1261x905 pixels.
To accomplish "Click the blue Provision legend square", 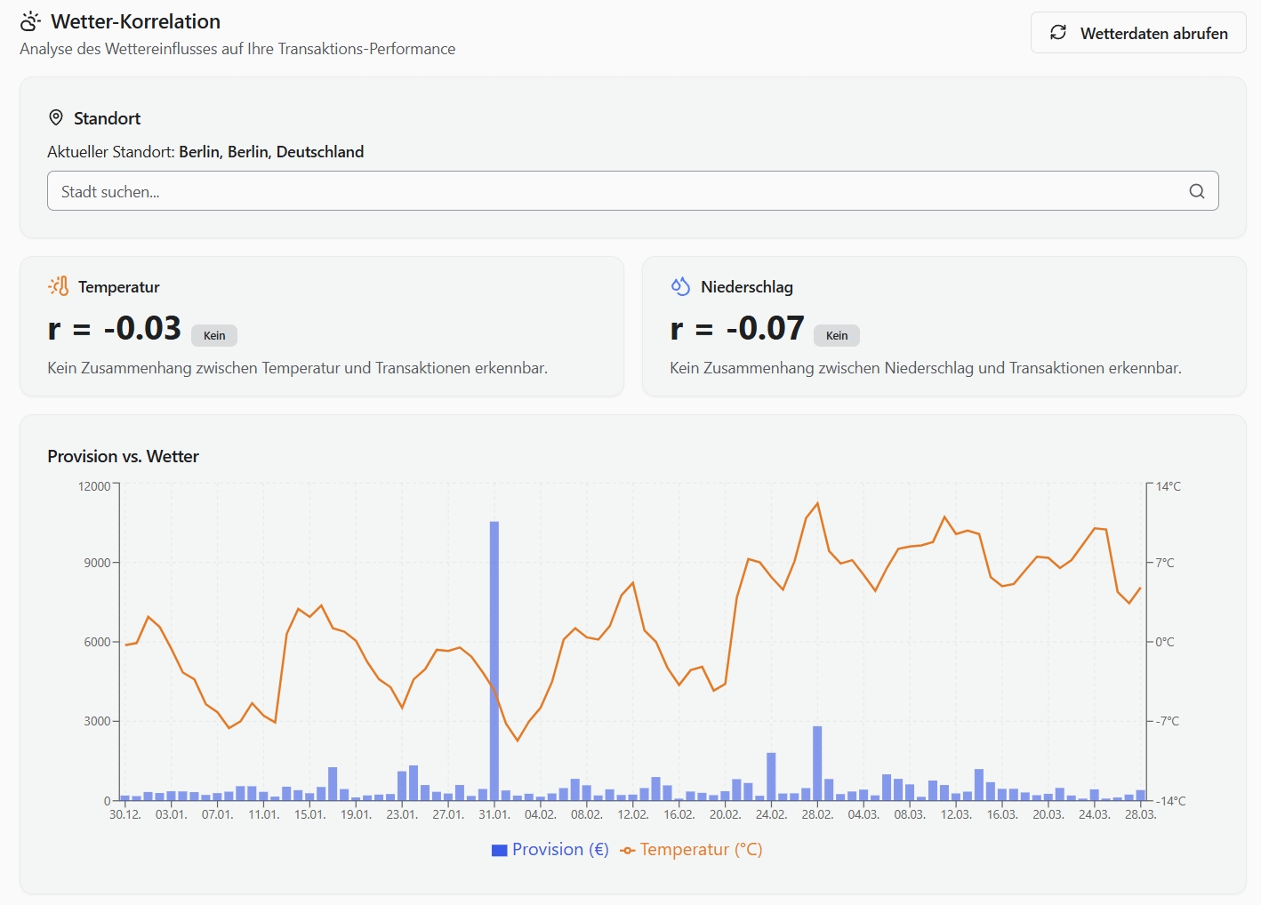I will [x=499, y=850].
